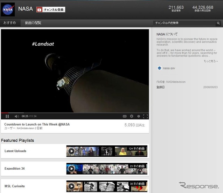Screen dimensions: 223x193
Task: Click the NASA channel logo
Action: click(x=8, y=9)
